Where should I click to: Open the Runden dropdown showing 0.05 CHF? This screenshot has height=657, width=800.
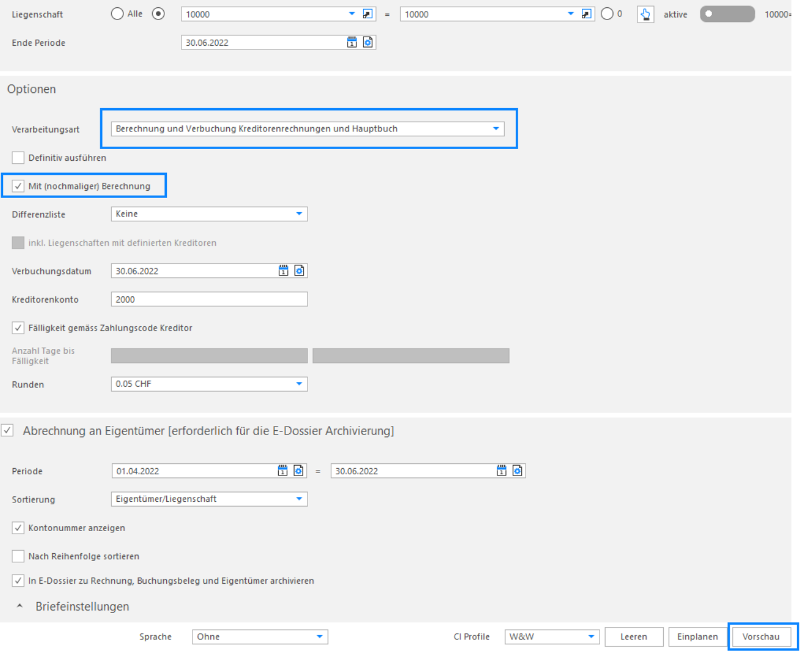coord(209,384)
